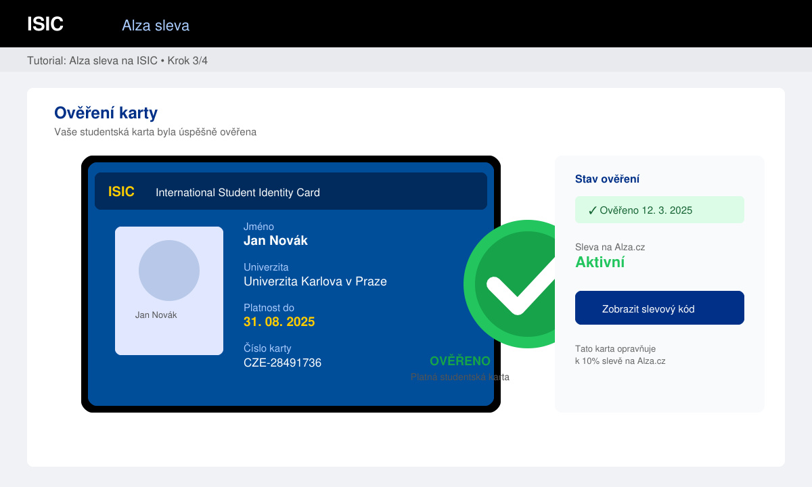Click the Číslo karty label on the card
The height and width of the screenshot is (487, 812).
[267, 348]
